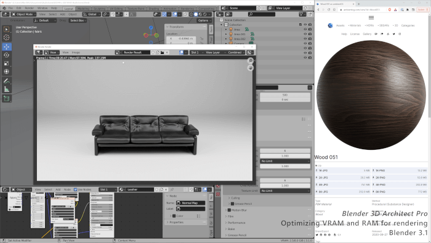Open the Combined pass dropdown in the render window

tap(236, 52)
